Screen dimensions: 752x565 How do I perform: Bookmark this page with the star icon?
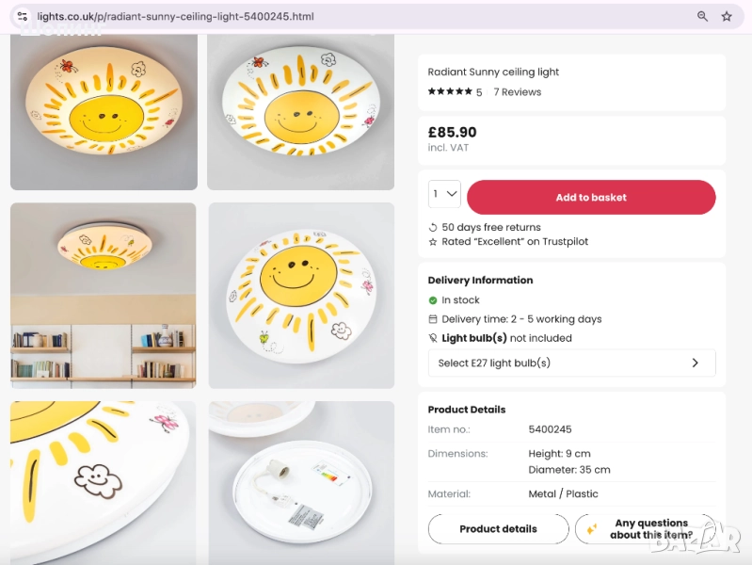pyautogui.click(x=727, y=16)
